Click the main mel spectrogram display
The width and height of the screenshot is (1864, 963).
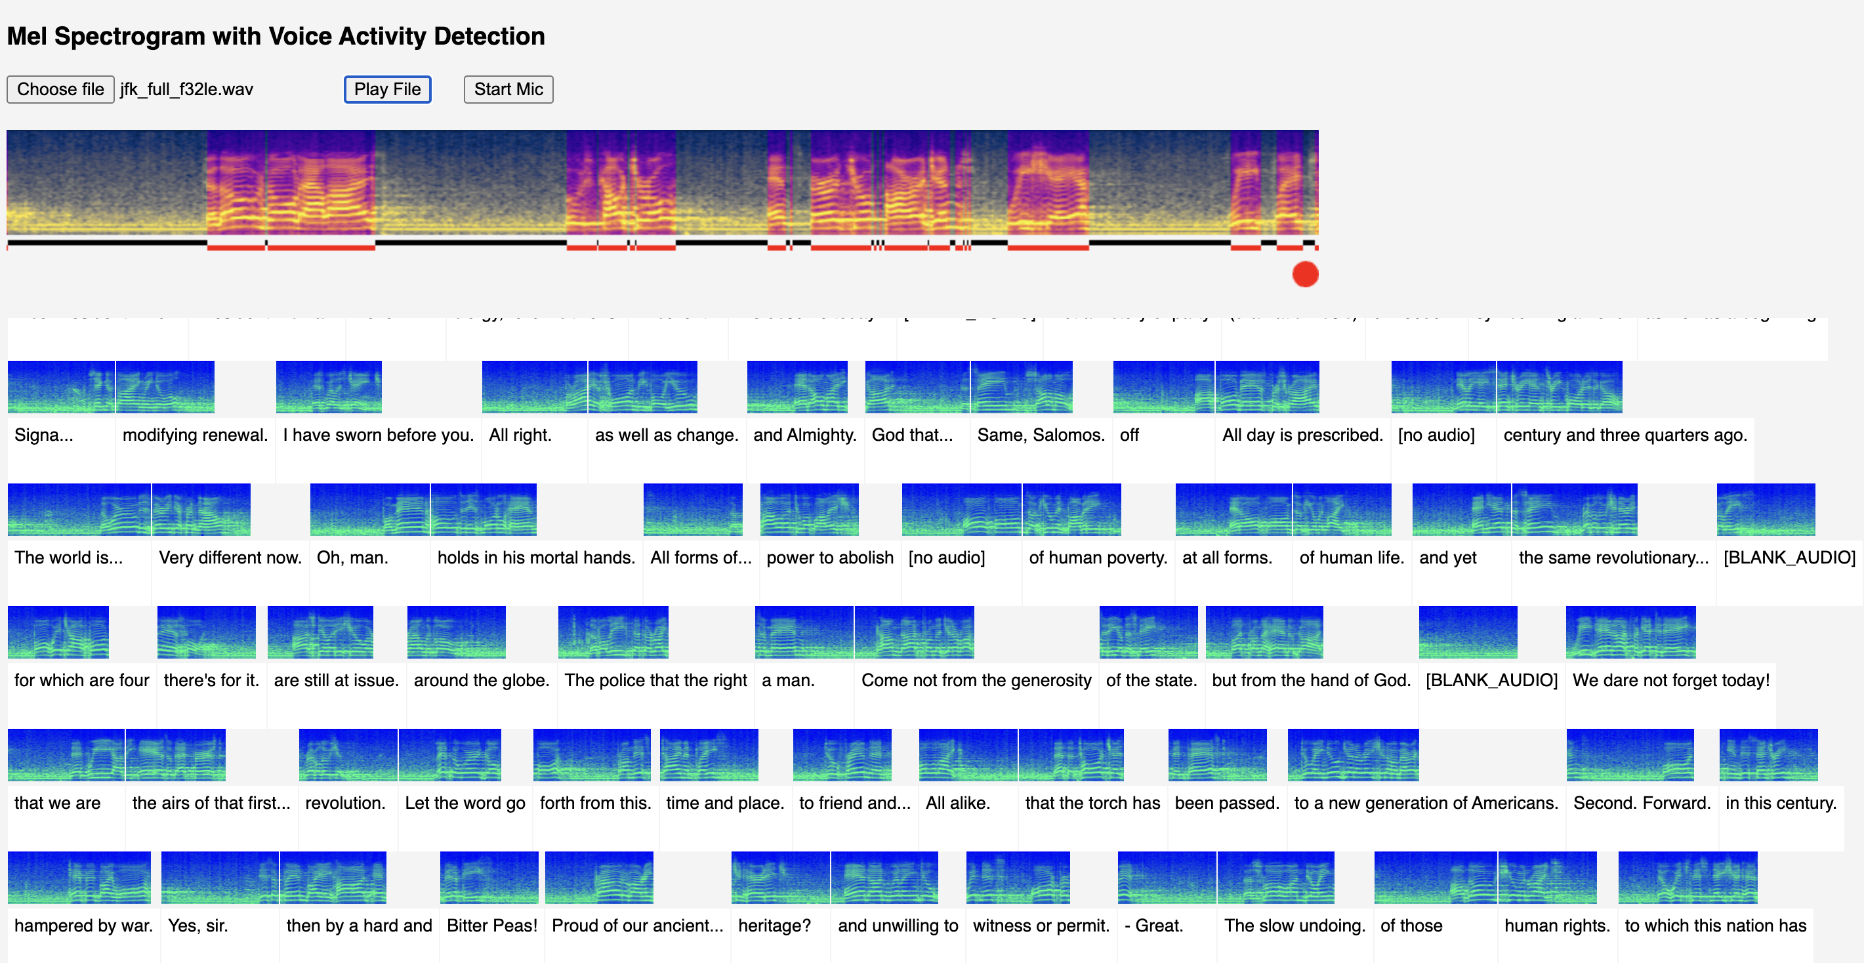click(x=661, y=182)
